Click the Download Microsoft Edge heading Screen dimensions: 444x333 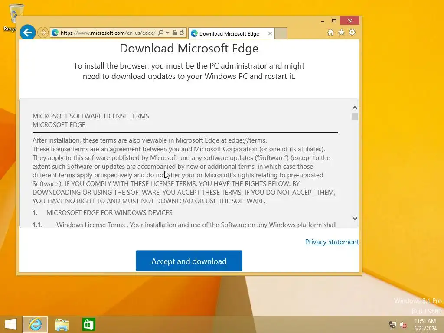tap(189, 49)
